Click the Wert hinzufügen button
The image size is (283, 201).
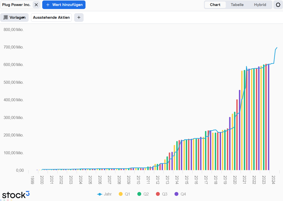[x=64, y=5]
